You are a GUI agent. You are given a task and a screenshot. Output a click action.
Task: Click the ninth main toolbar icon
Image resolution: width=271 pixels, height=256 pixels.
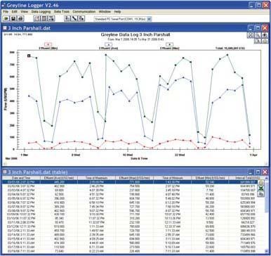81,19
